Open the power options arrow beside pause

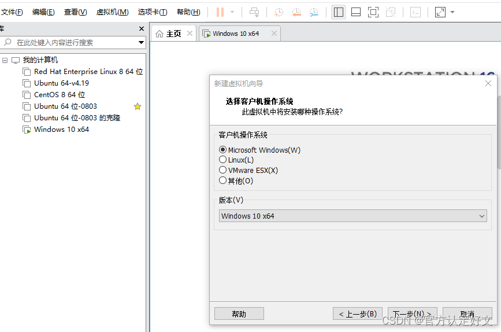(x=232, y=12)
